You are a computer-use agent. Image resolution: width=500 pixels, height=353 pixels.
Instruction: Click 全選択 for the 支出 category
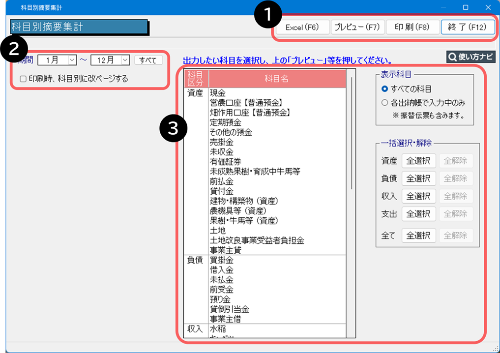pos(418,214)
